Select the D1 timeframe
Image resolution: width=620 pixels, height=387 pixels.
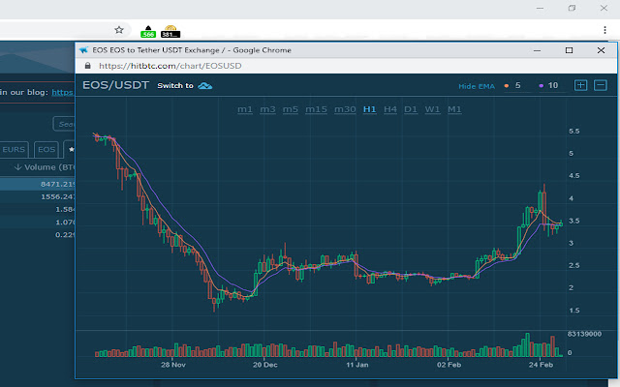click(411, 109)
